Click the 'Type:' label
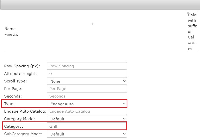 coord(10,104)
